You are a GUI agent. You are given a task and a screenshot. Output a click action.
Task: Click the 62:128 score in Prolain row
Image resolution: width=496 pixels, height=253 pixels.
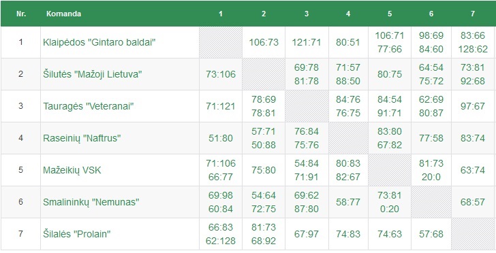coord(221,241)
